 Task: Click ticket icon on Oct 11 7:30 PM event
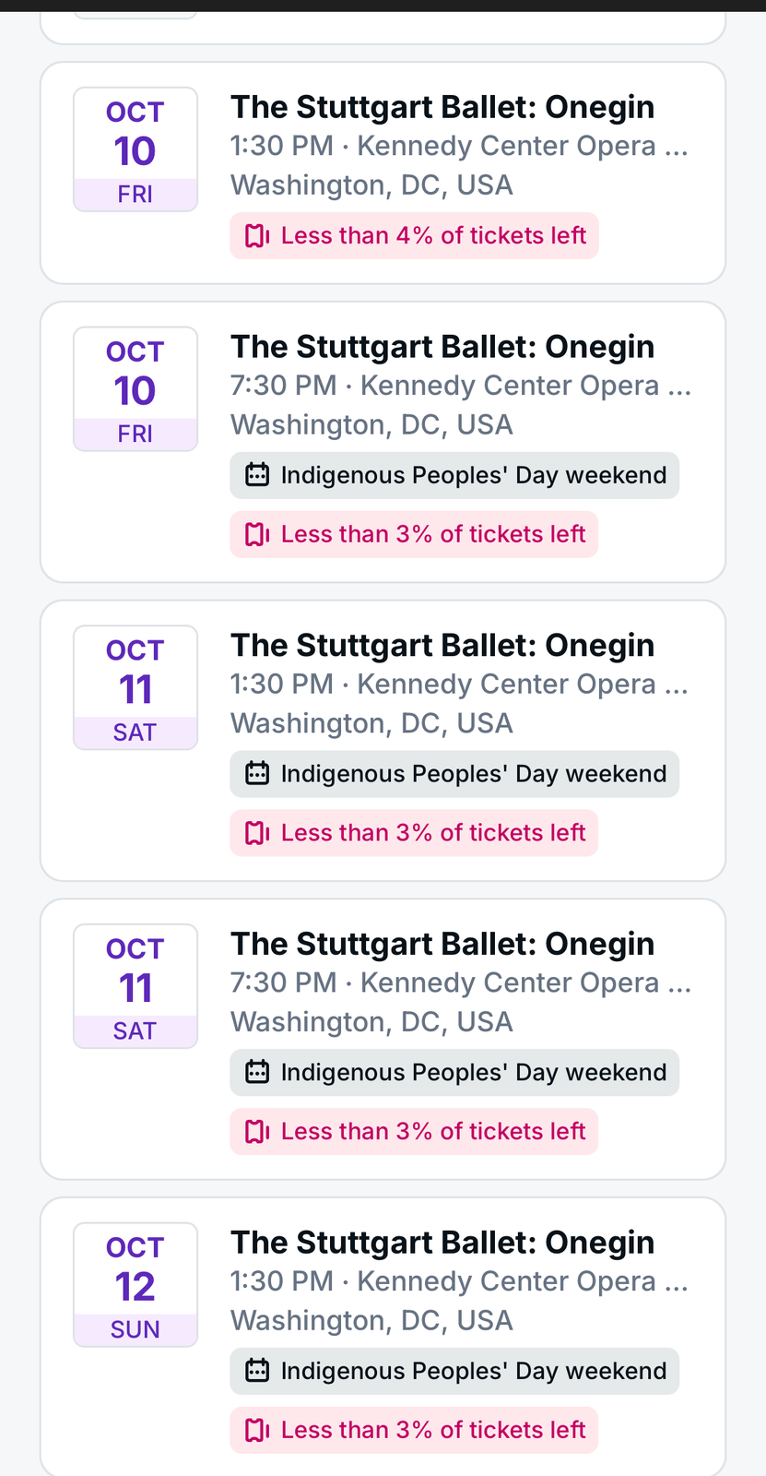pyautogui.click(x=256, y=1131)
